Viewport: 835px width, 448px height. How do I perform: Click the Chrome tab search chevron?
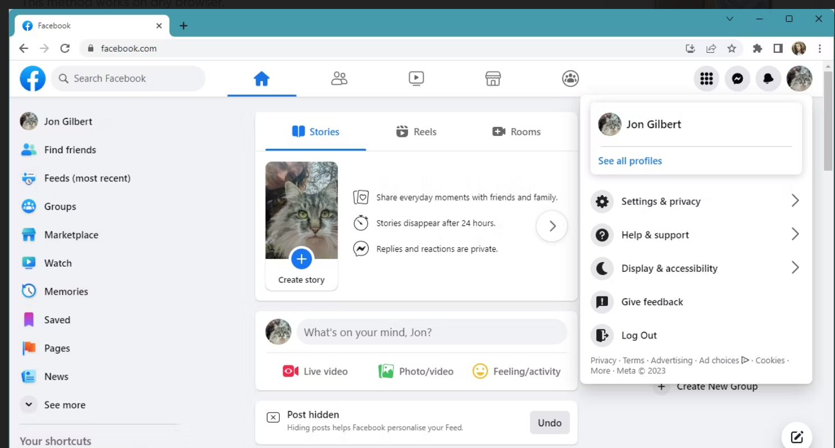pos(730,19)
